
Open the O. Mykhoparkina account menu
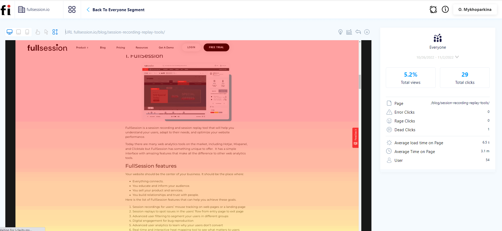475,10
